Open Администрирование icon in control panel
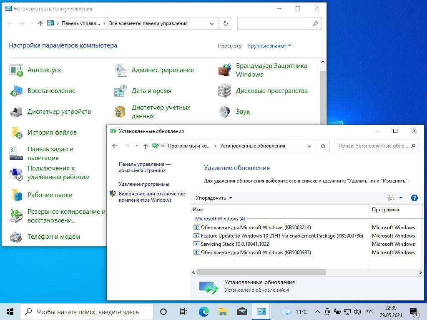 (x=121, y=70)
